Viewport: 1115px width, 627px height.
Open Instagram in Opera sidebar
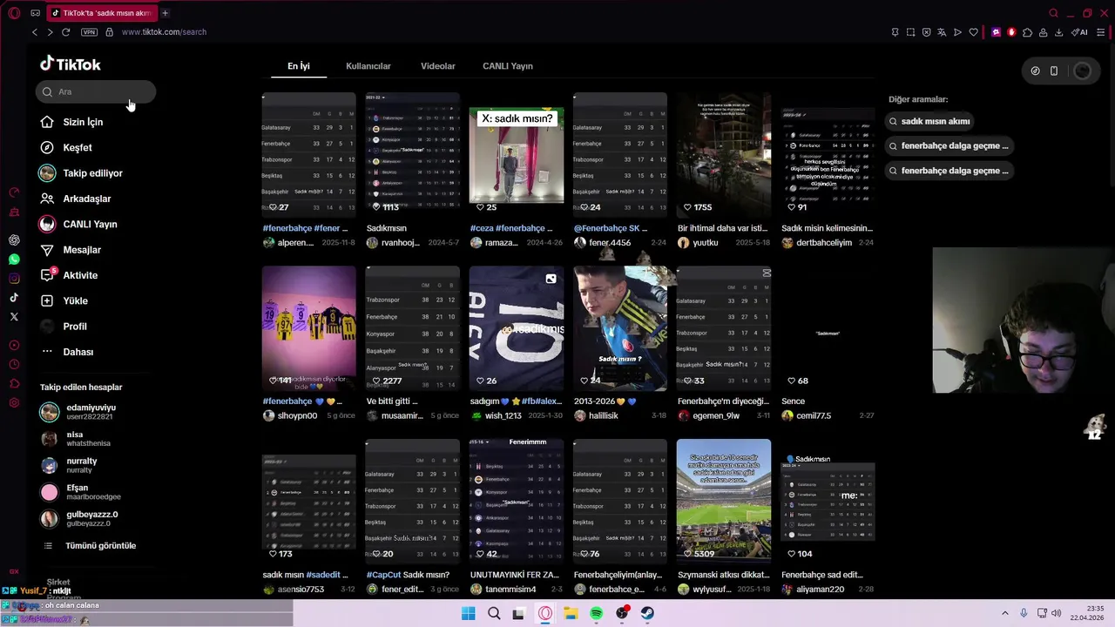click(x=14, y=279)
